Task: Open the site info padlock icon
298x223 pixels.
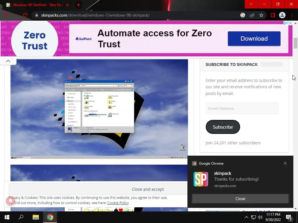Action: [37, 15]
